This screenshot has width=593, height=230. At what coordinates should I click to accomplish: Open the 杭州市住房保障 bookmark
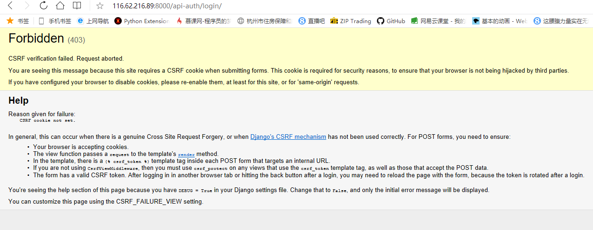(264, 21)
